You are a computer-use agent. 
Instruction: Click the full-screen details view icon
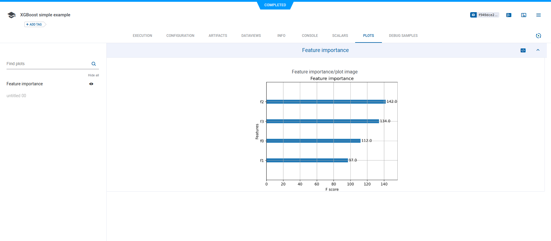tap(524, 15)
